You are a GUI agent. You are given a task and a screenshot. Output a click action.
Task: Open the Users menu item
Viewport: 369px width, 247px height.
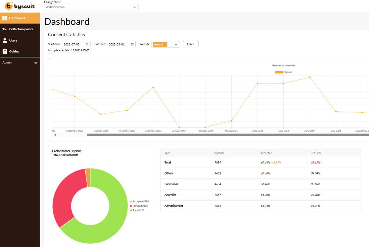tap(20, 40)
